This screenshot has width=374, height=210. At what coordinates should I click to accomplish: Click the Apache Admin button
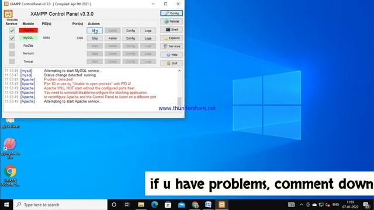click(x=113, y=30)
